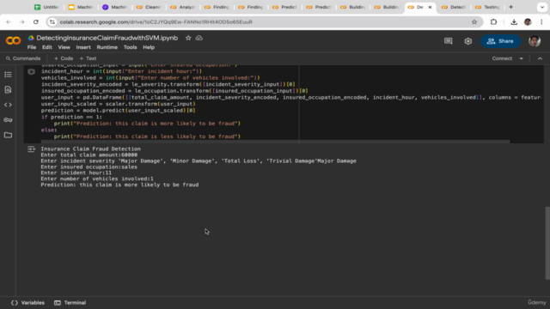Go back in browser
The height and width of the screenshot is (309, 550).
pyautogui.click(x=9, y=22)
